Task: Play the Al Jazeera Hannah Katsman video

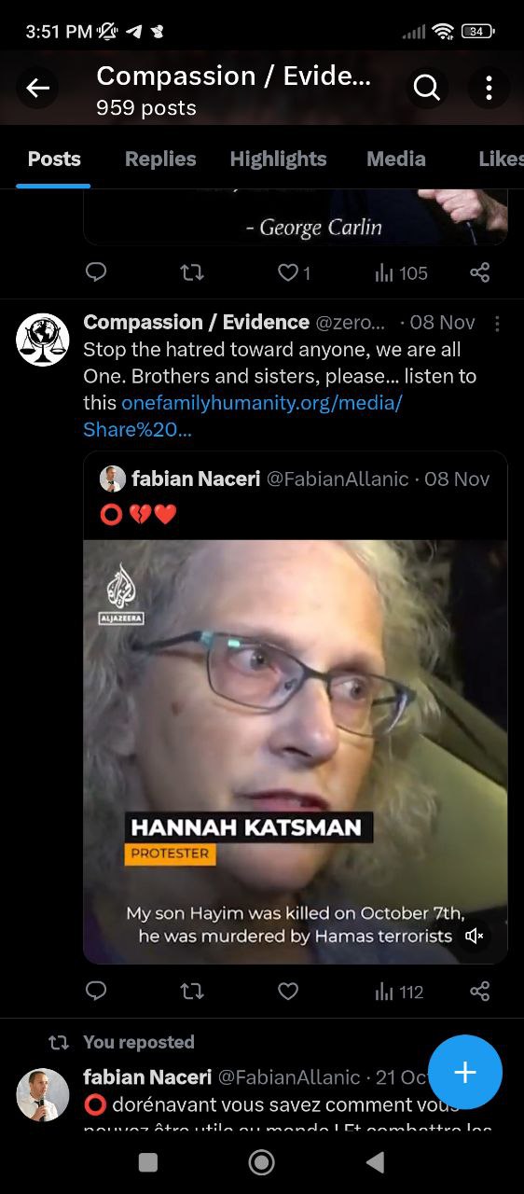Action: (x=296, y=752)
